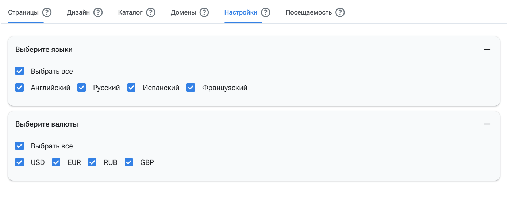Image resolution: width=508 pixels, height=197 pixels.
Task: Collapse the Выберите валюты section
Action: [x=487, y=124]
